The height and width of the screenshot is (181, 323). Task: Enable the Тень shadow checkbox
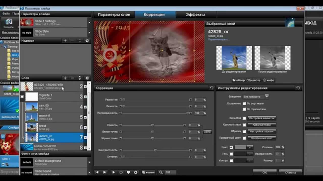coord(231,154)
